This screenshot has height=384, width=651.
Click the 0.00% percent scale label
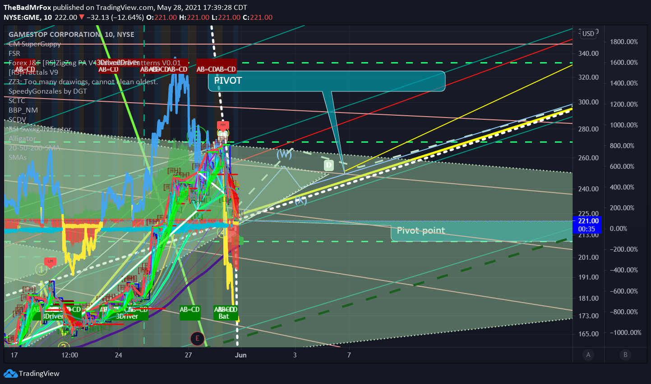(619, 229)
